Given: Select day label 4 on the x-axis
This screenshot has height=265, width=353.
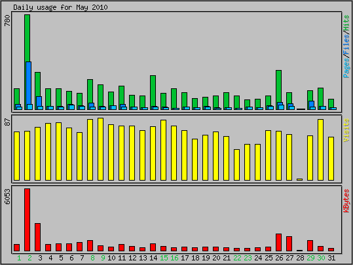Looking at the screenshot, I should (x=50, y=258).
